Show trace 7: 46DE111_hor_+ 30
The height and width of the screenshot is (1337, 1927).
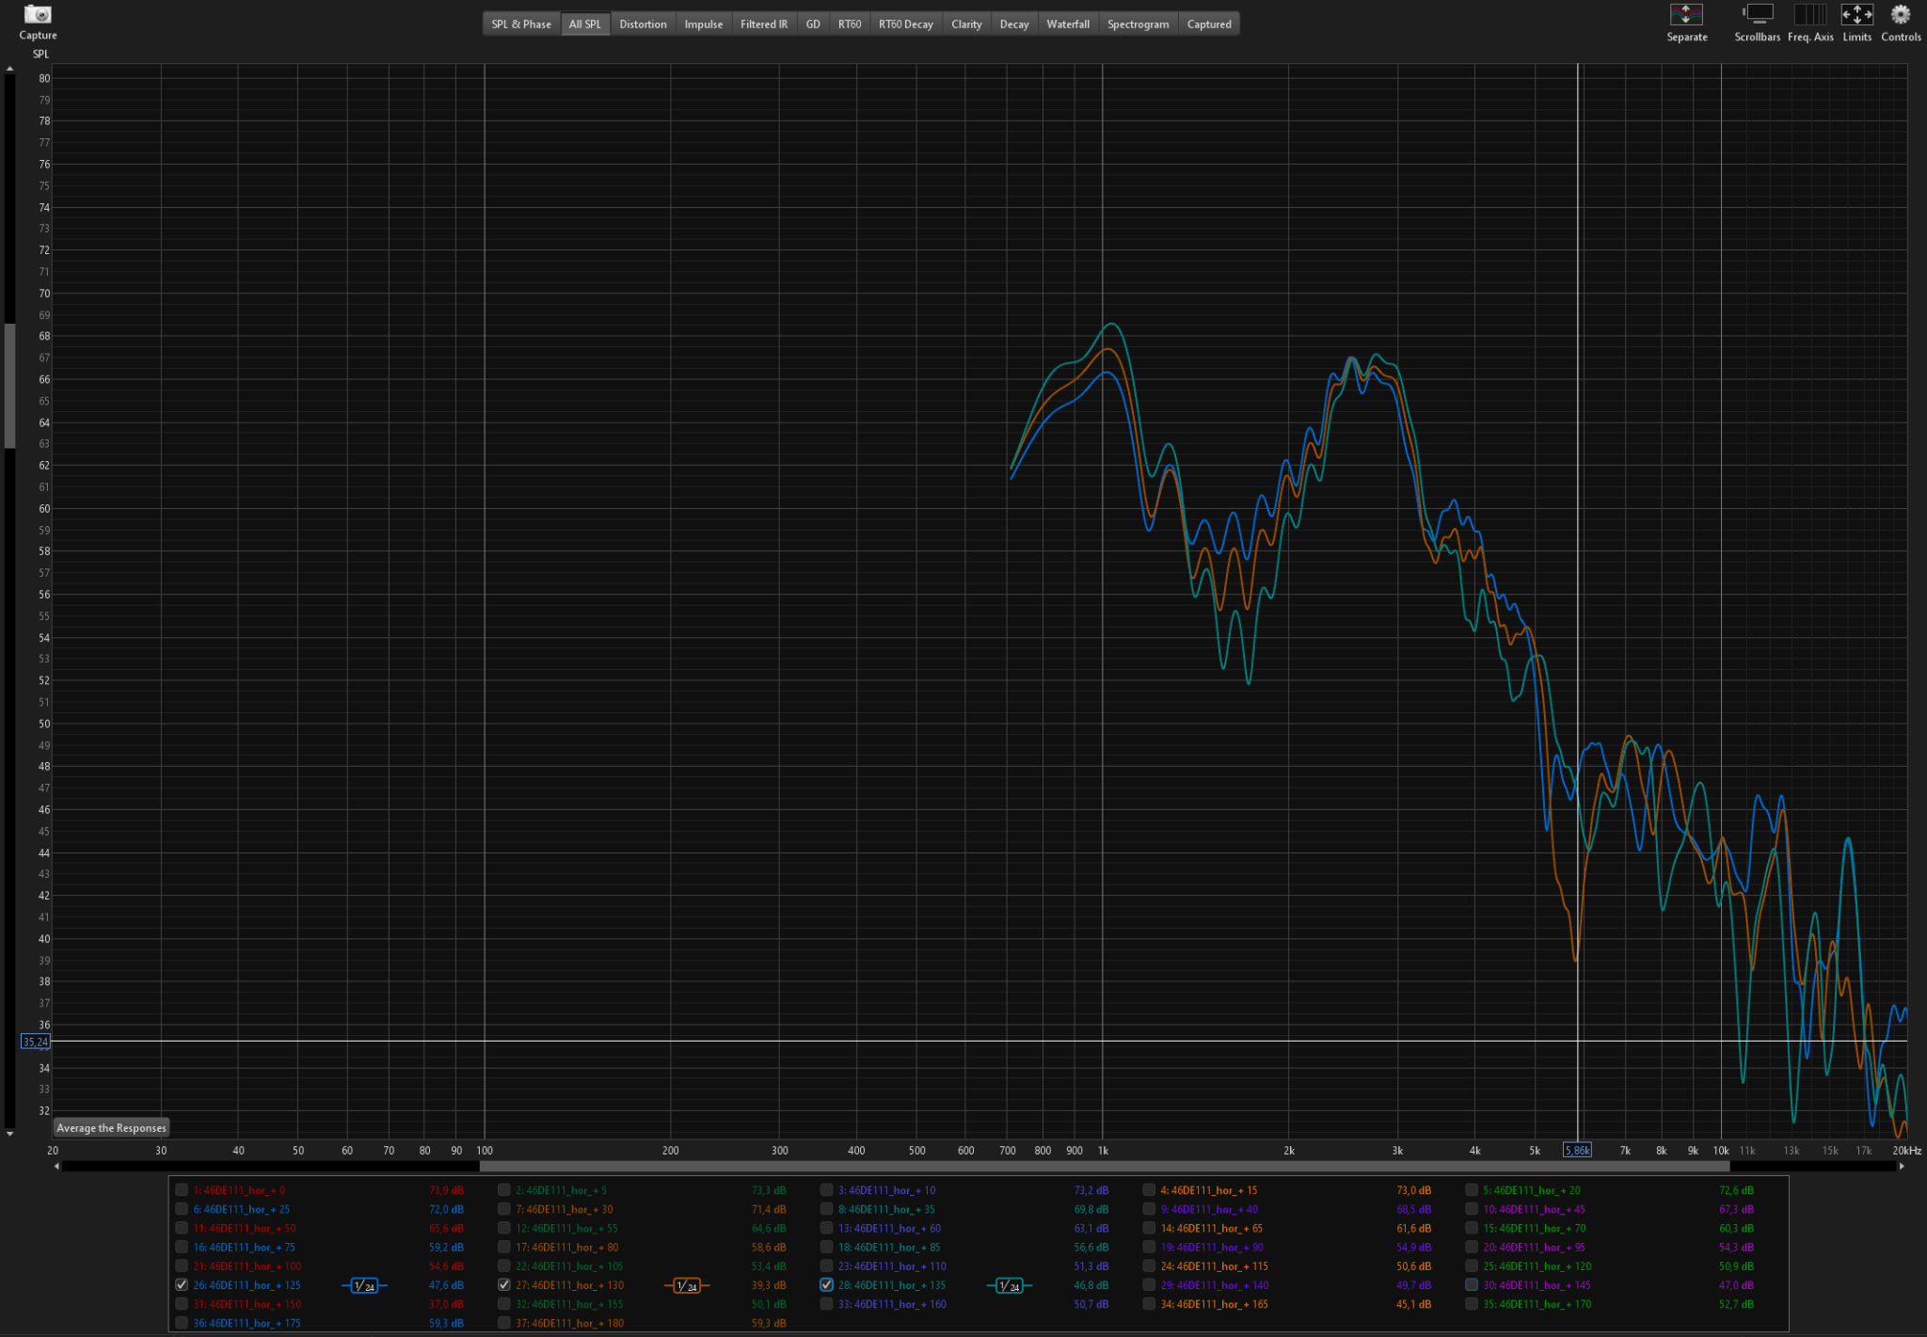(504, 1209)
